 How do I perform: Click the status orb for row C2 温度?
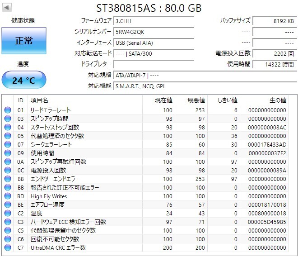click(x=8, y=213)
